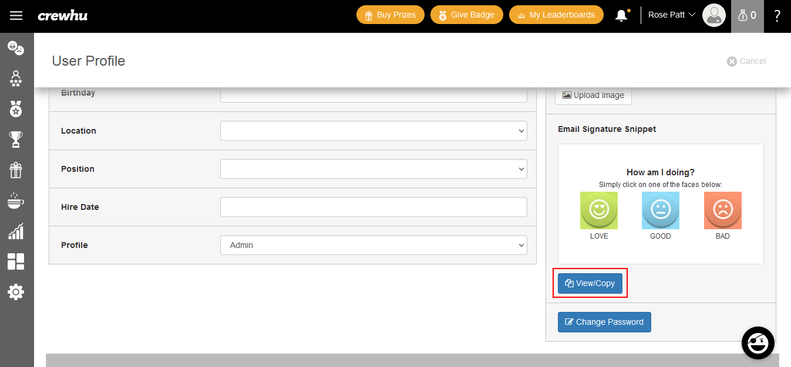Click the Hire Date input field
The width and height of the screenshot is (791, 367).
373,207
